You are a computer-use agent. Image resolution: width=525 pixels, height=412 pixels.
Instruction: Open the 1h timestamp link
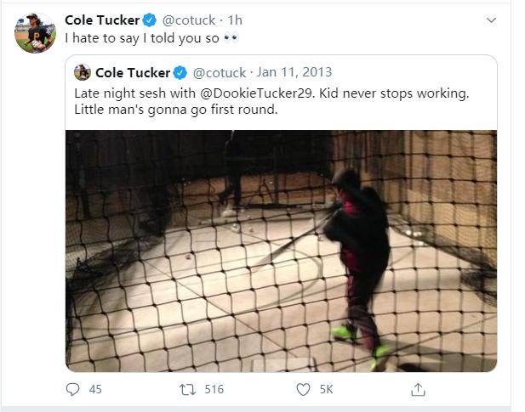point(234,20)
